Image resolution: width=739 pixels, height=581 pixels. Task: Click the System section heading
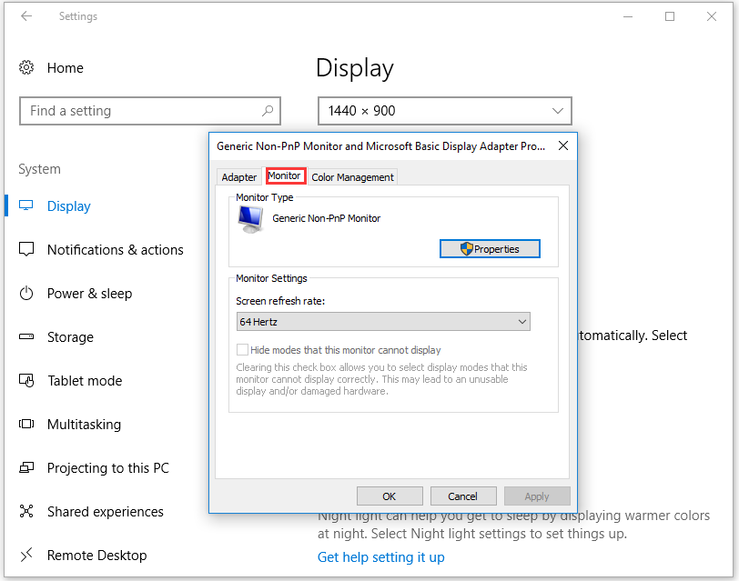pos(40,169)
